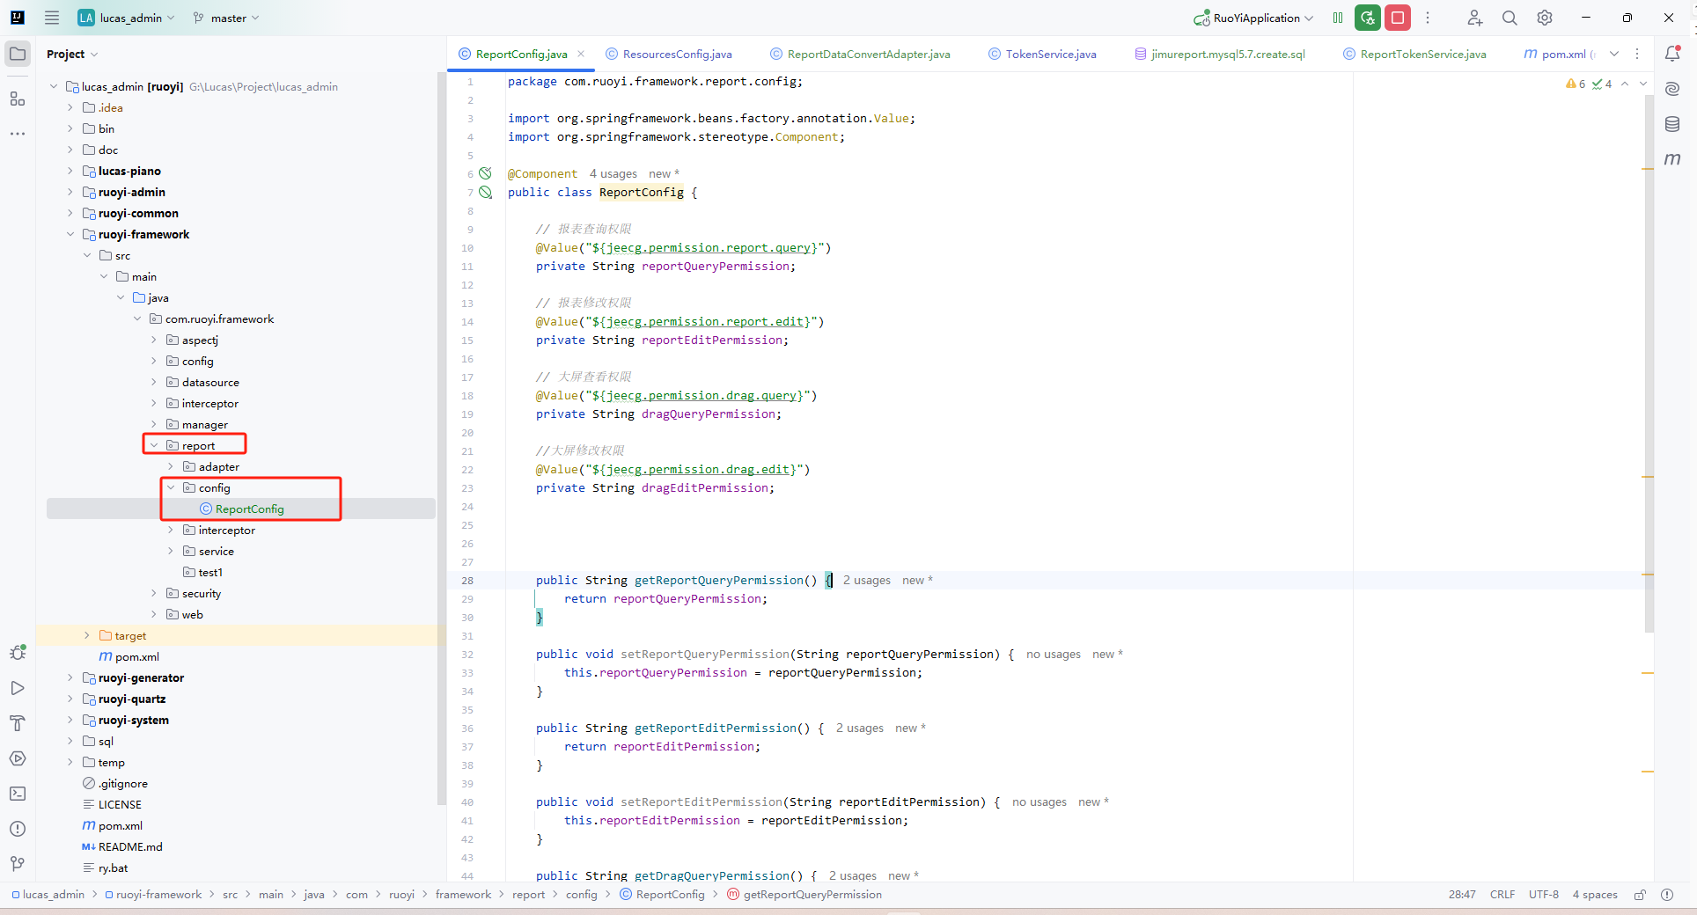The image size is (1697, 915).
Task: Open IDE settings gear
Action: tap(1545, 18)
